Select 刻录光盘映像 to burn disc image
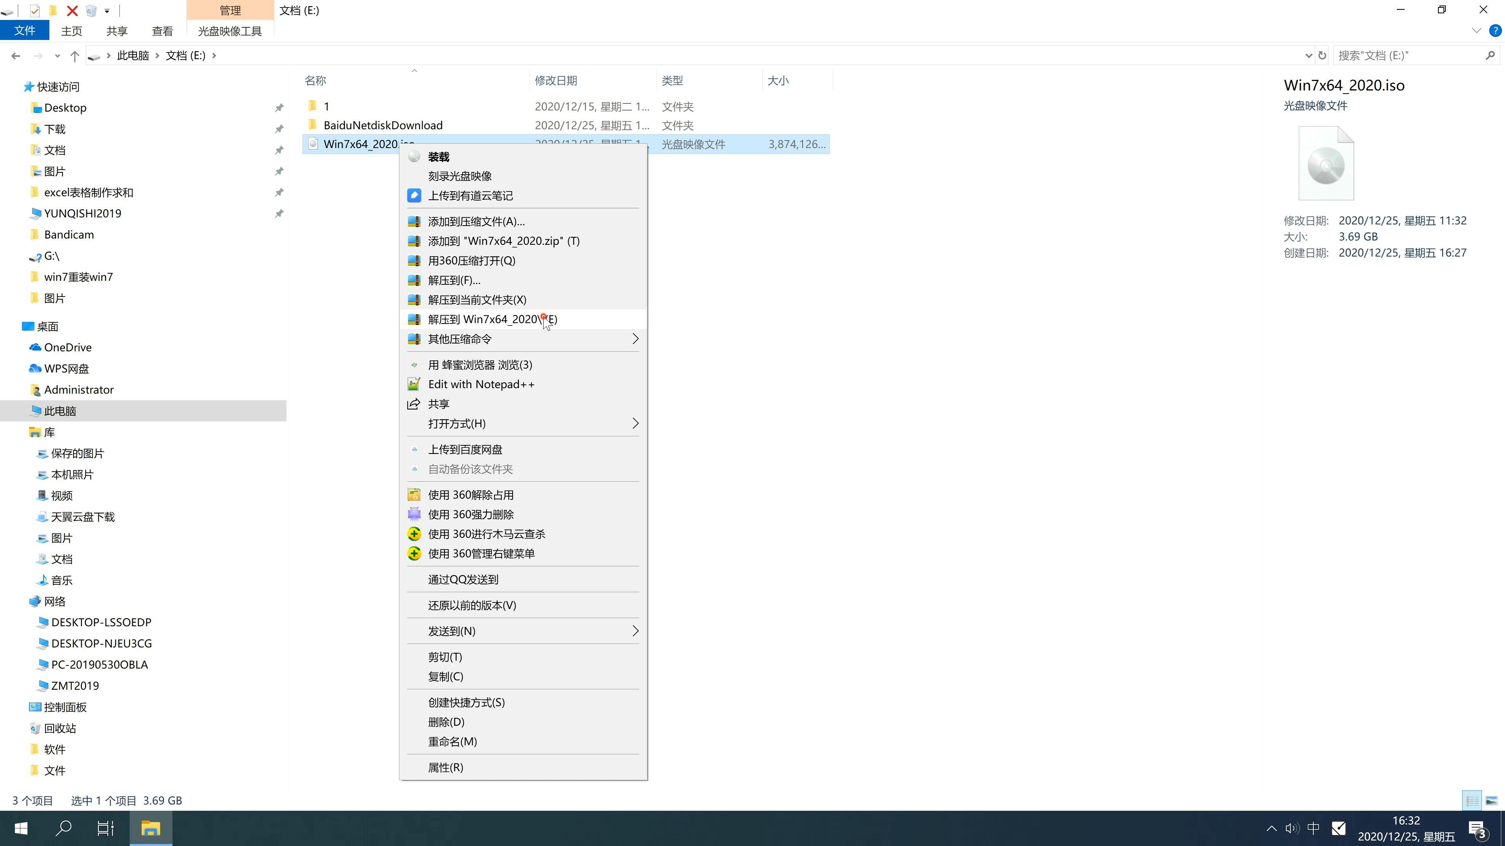Screen dimensions: 1505x846 [461, 175]
